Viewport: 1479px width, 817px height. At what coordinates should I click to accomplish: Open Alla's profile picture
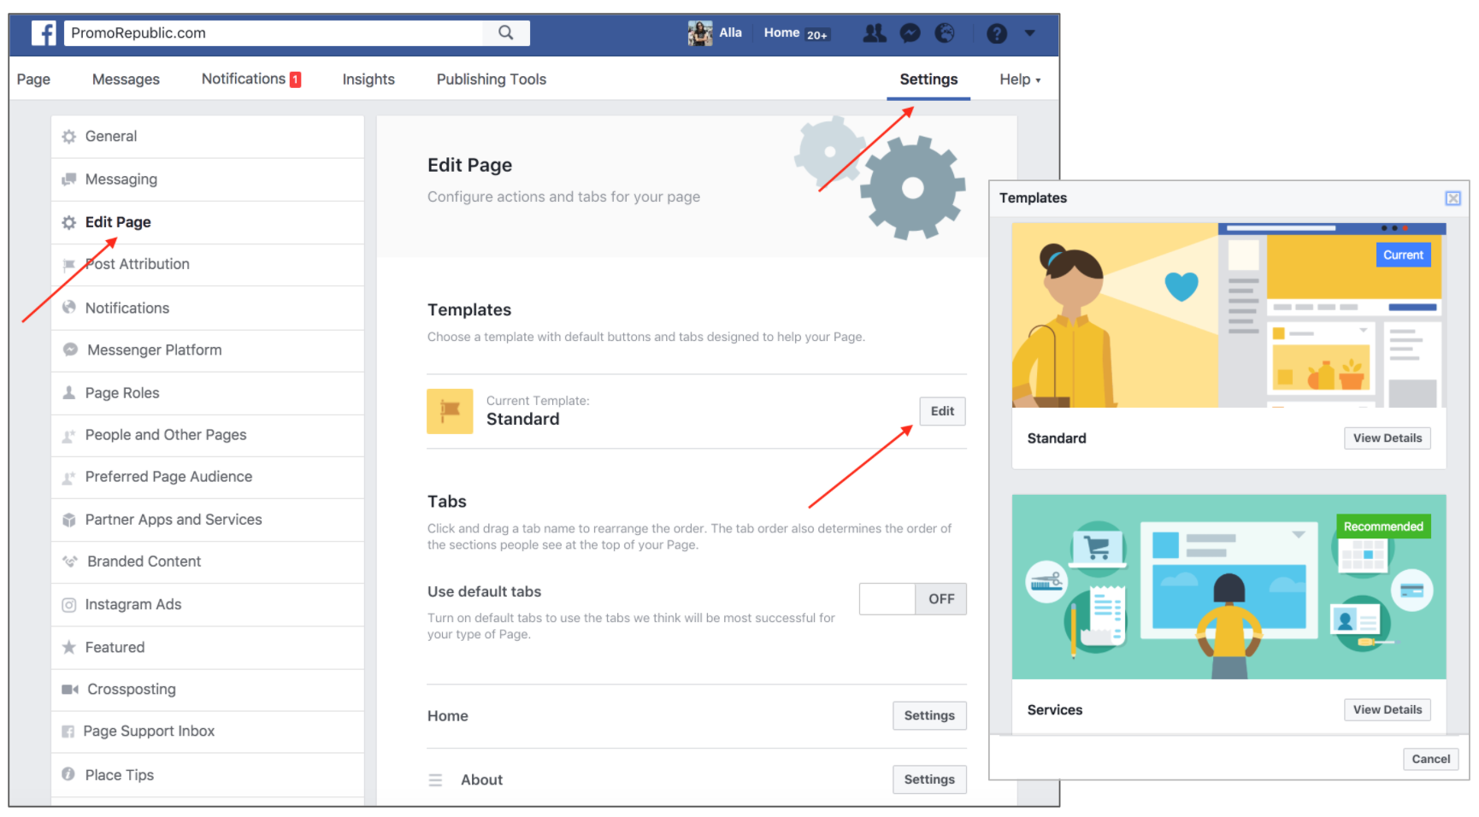point(700,33)
